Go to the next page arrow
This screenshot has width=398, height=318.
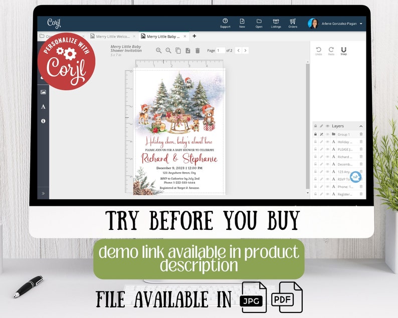[245, 51]
